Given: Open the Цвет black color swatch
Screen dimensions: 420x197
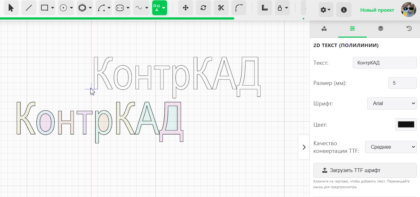Looking at the screenshot, I should click(406, 124).
